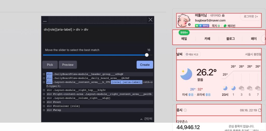Screen dimensions: 266x131
Task: Check the box for Layout-module content_area row
Action: tap(44, 82)
